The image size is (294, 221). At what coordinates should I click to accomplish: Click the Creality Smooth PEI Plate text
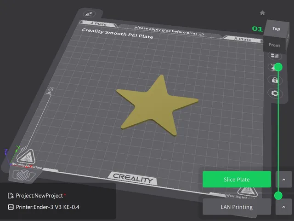pos(118,33)
